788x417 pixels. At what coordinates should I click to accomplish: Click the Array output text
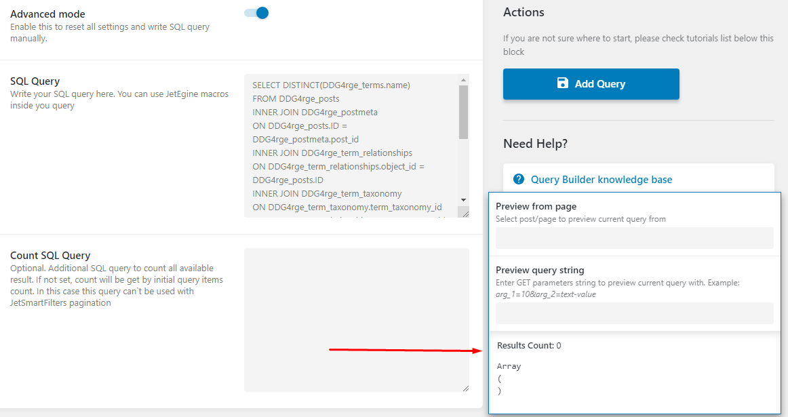[x=509, y=366]
